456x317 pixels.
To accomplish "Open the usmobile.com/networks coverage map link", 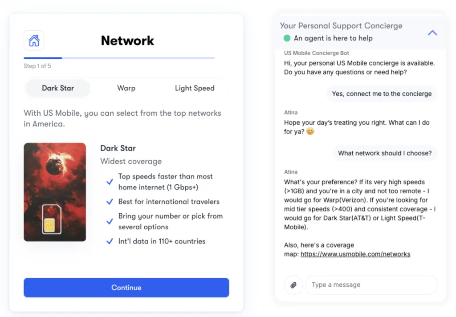I will (x=355, y=254).
